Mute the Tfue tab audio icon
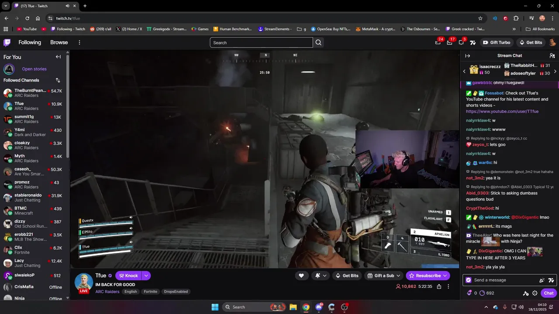 click(67, 6)
